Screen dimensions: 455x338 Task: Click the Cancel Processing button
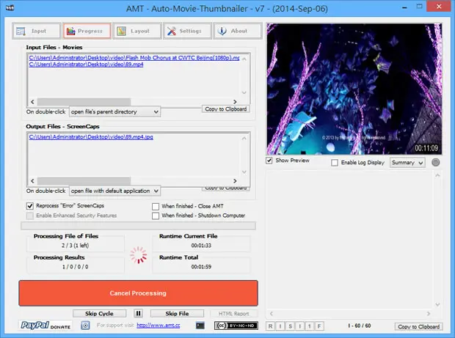(138, 293)
